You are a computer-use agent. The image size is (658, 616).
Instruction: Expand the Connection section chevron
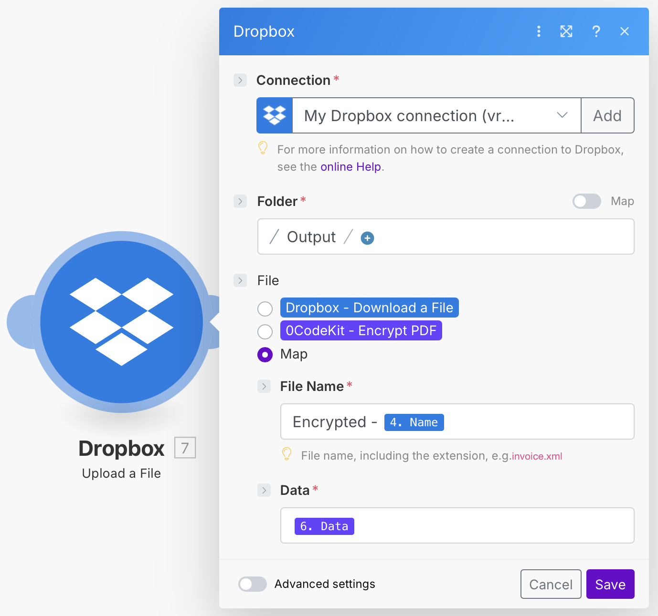tap(240, 80)
